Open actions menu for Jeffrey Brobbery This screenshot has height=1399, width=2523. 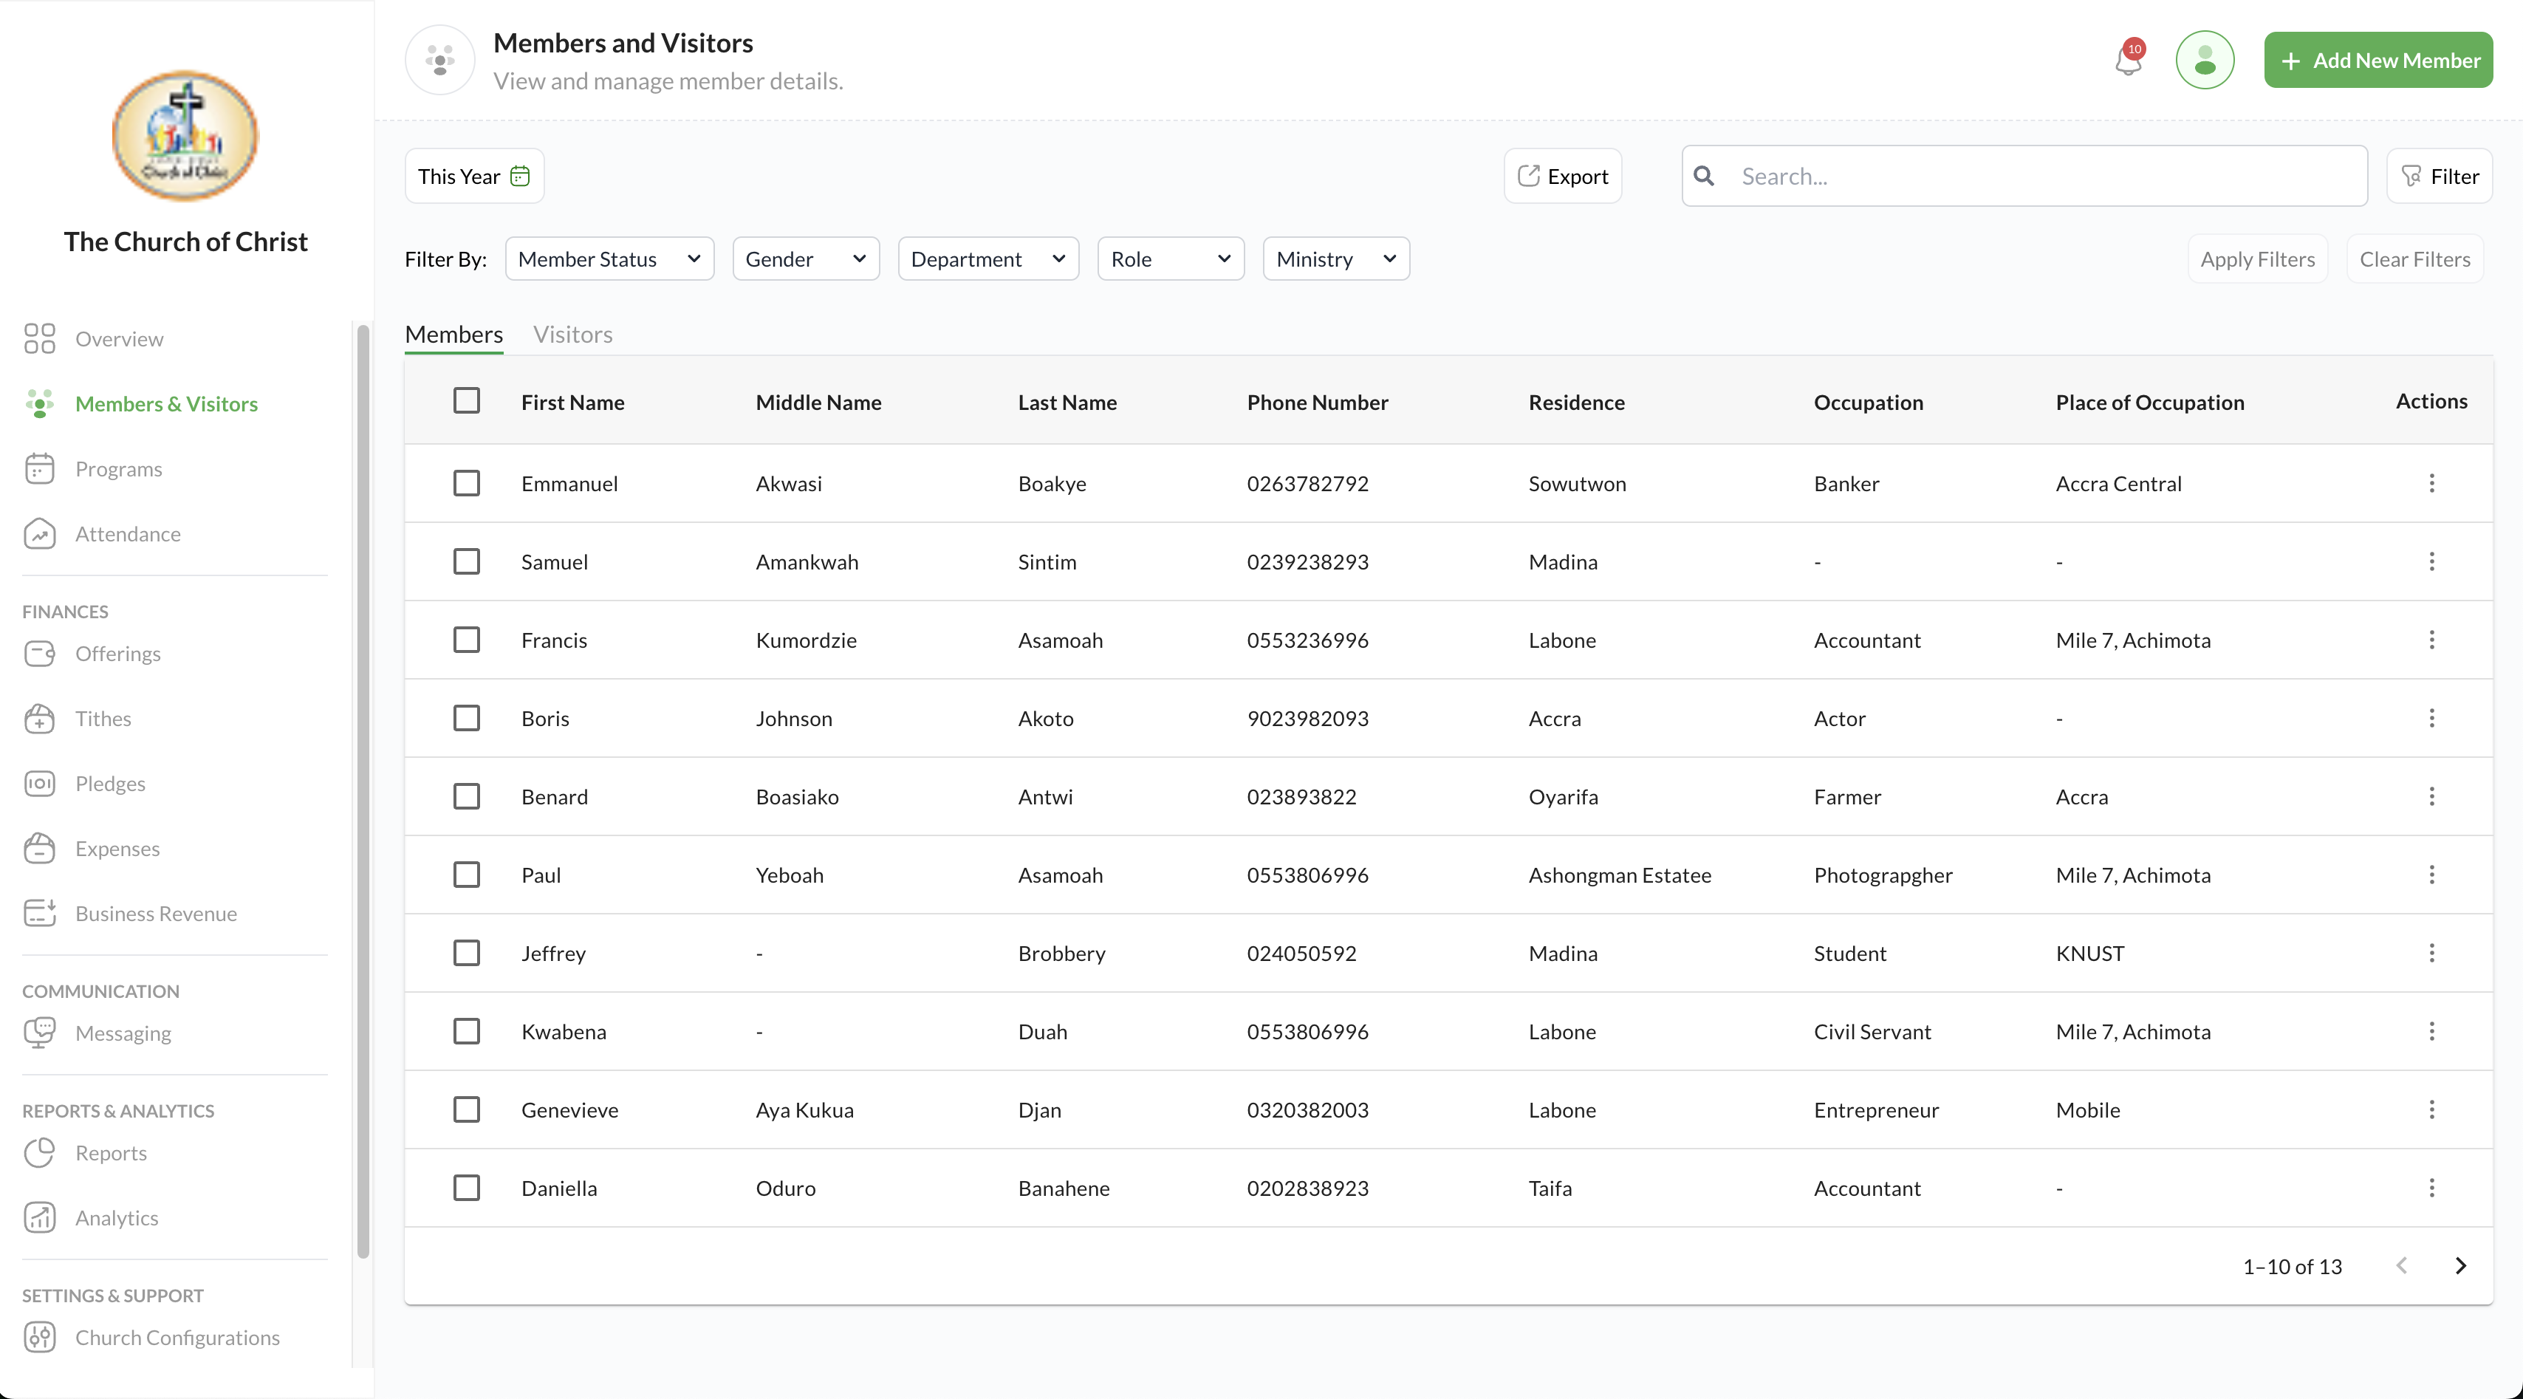pyautogui.click(x=2431, y=954)
